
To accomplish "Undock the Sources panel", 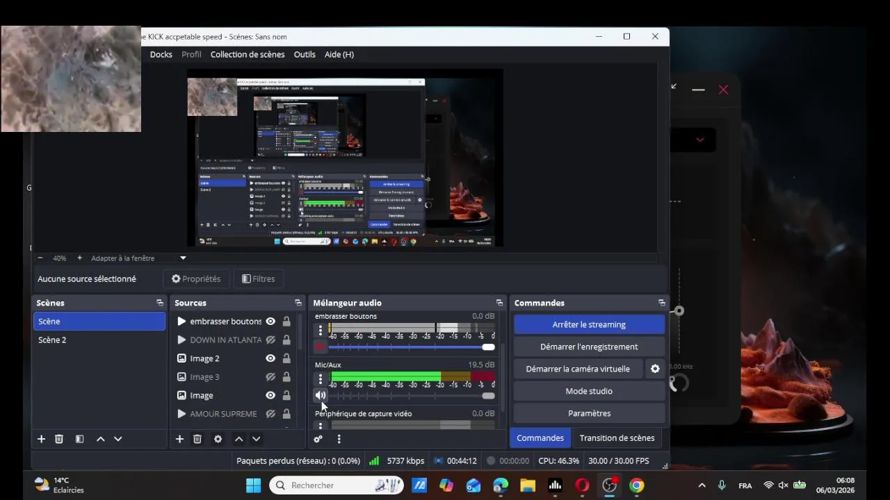I will 298,303.
